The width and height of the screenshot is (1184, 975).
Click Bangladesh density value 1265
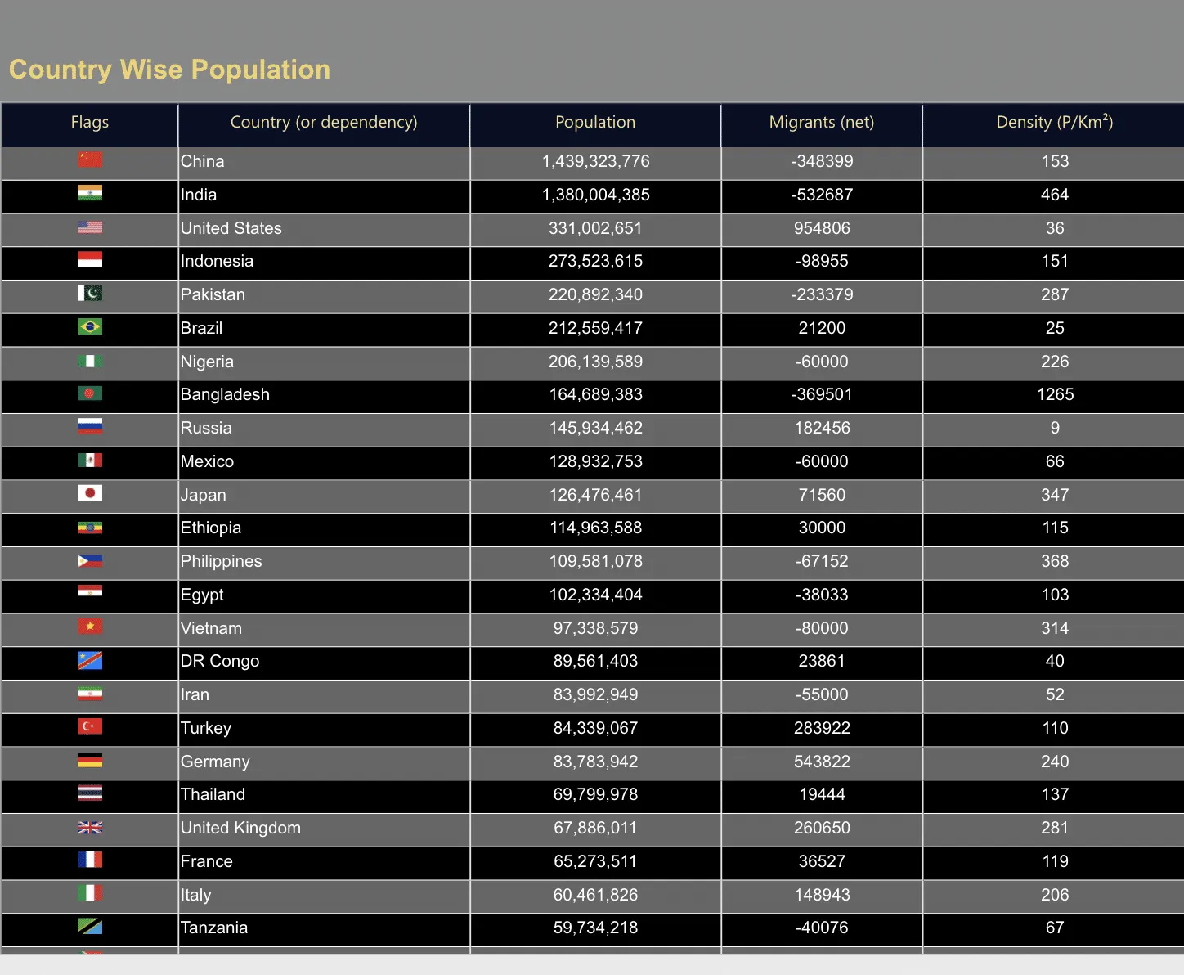coord(1055,394)
